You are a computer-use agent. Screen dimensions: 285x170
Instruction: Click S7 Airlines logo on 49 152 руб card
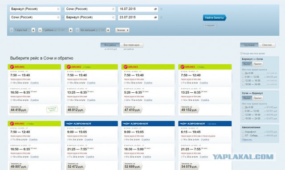coord(188,67)
